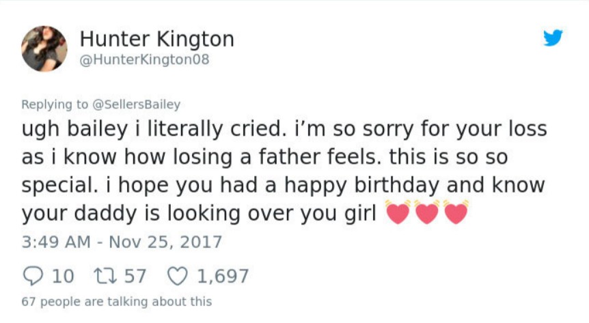The image size is (589, 323).
Task: Open the @SellersBailey mention
Action: pos(136,104)
